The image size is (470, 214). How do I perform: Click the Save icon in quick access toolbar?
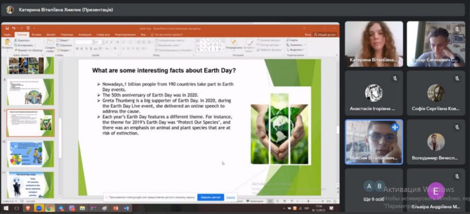click(8, 28)
